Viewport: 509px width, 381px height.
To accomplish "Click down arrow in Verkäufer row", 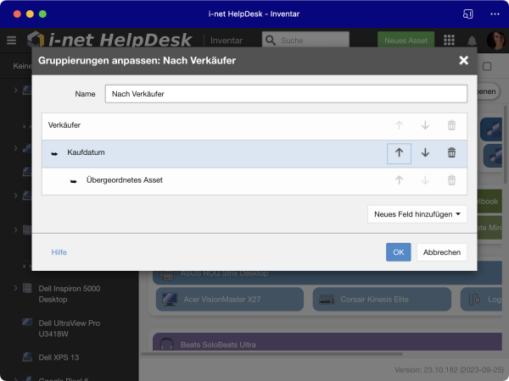I will click(425, 125).
